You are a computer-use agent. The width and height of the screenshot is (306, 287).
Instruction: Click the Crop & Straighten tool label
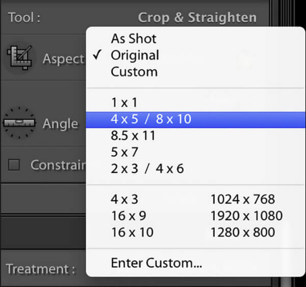[197, 18]
